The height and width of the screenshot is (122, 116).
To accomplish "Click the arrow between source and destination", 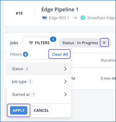I will click(74, 18).
